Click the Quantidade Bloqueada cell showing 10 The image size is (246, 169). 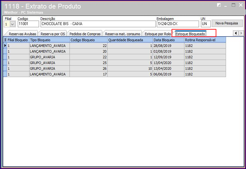(x=130, y=68)
